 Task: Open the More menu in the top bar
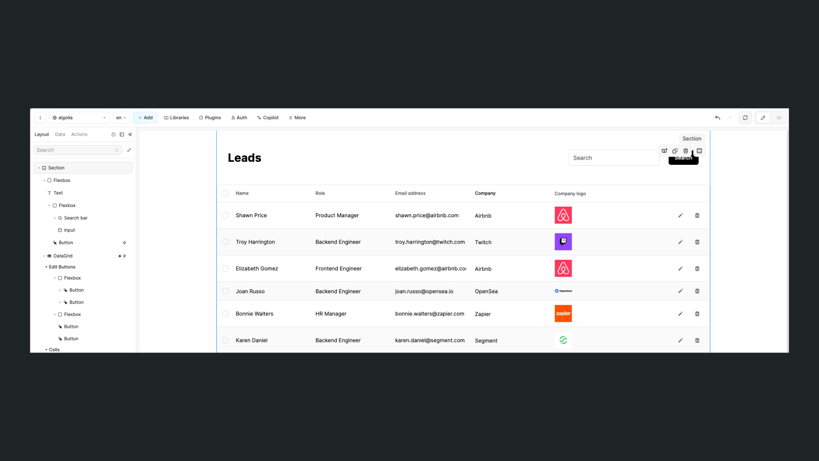pos(297,118)
